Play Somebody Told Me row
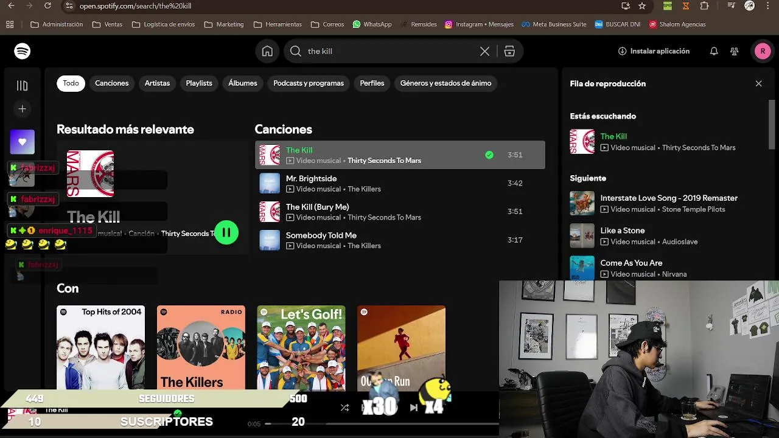 click(400, 240)
